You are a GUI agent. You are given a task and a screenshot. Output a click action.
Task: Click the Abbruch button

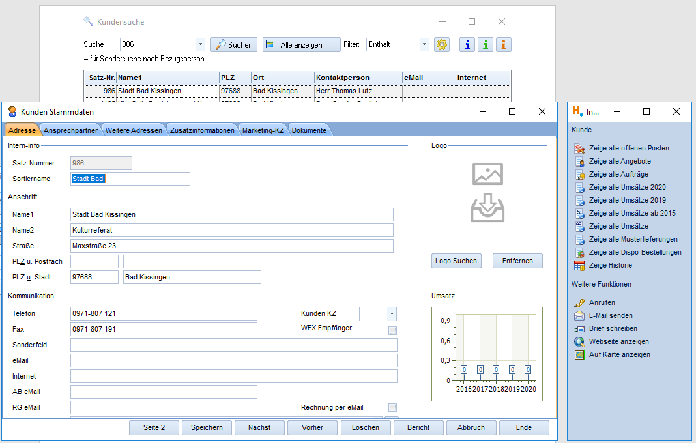tap(471, 427)
